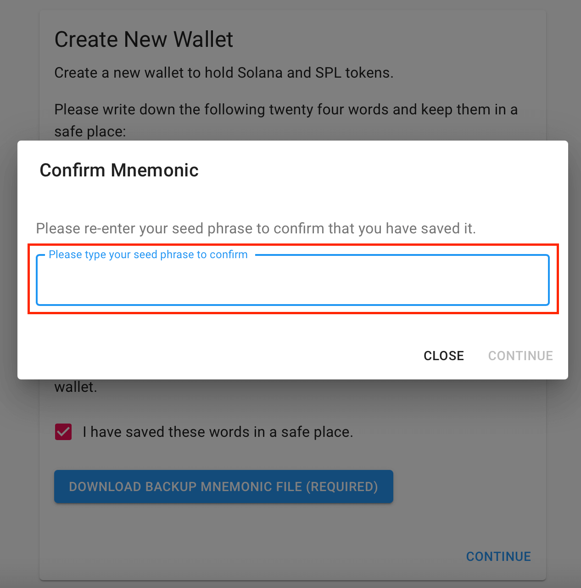Select the Confirm Mnemonic dialog title
This screenshot has height=588, width=581.
119,170
